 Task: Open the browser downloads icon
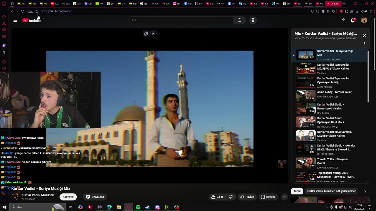tap(357, 11)
